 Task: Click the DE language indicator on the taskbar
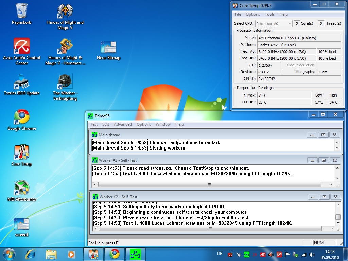pos(220,254)
